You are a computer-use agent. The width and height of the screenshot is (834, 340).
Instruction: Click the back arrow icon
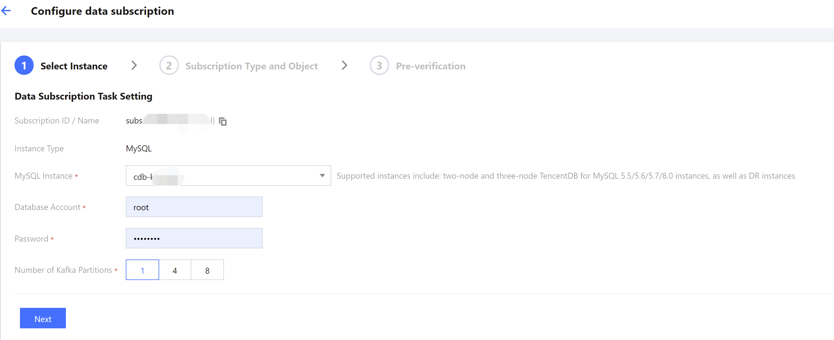click(6, 11)
